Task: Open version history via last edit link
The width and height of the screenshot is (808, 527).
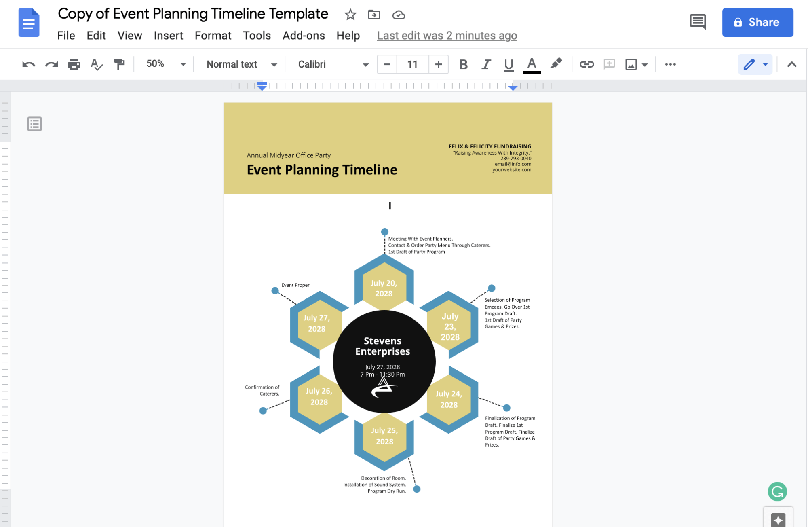Action: tap(446, 36)
